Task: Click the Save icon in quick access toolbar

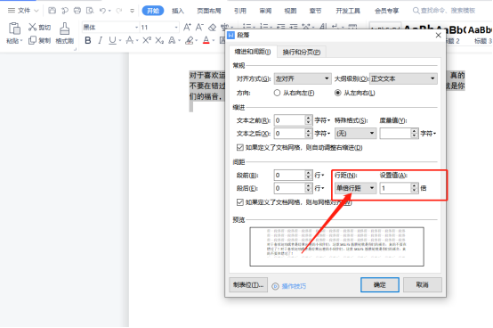Action: [x=52, y=11]
